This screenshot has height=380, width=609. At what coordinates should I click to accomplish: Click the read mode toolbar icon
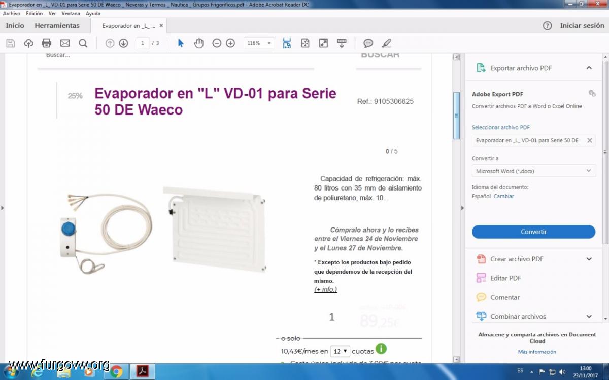342,43
